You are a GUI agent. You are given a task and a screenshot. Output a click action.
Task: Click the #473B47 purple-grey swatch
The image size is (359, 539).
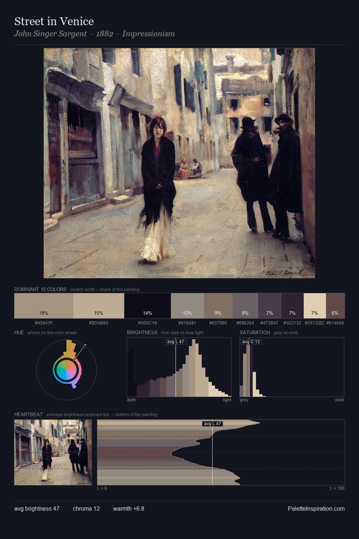[x=270, y=306]
